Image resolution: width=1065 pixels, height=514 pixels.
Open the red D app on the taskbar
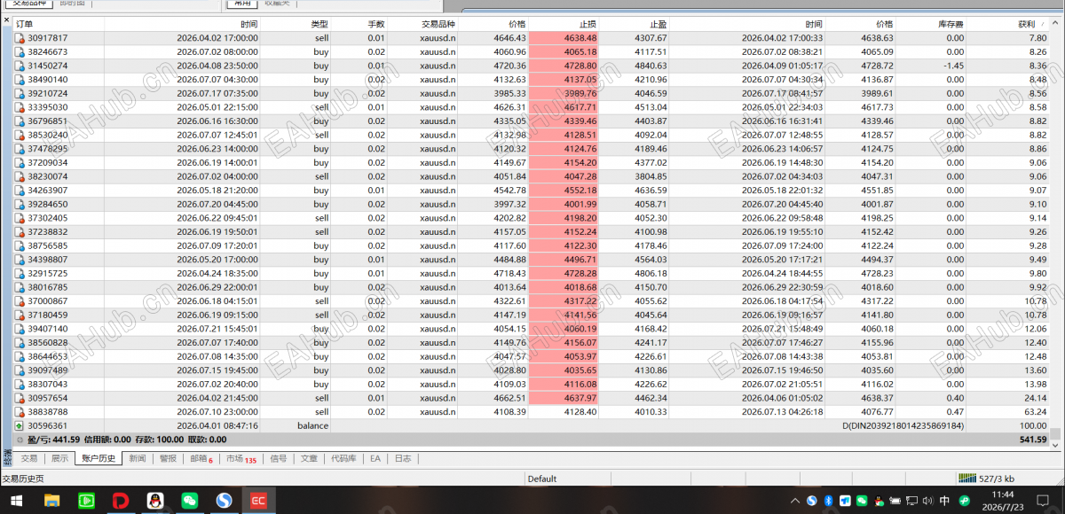tap(121, 501)
